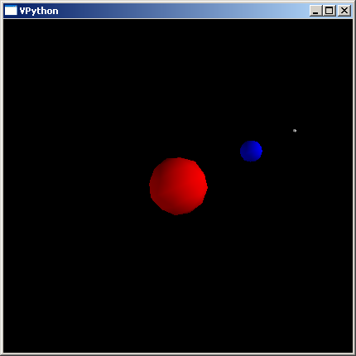Viewport: 356px width, 356px height.
Task: Click the bright upper part of blue sphere
Action: 253,147
